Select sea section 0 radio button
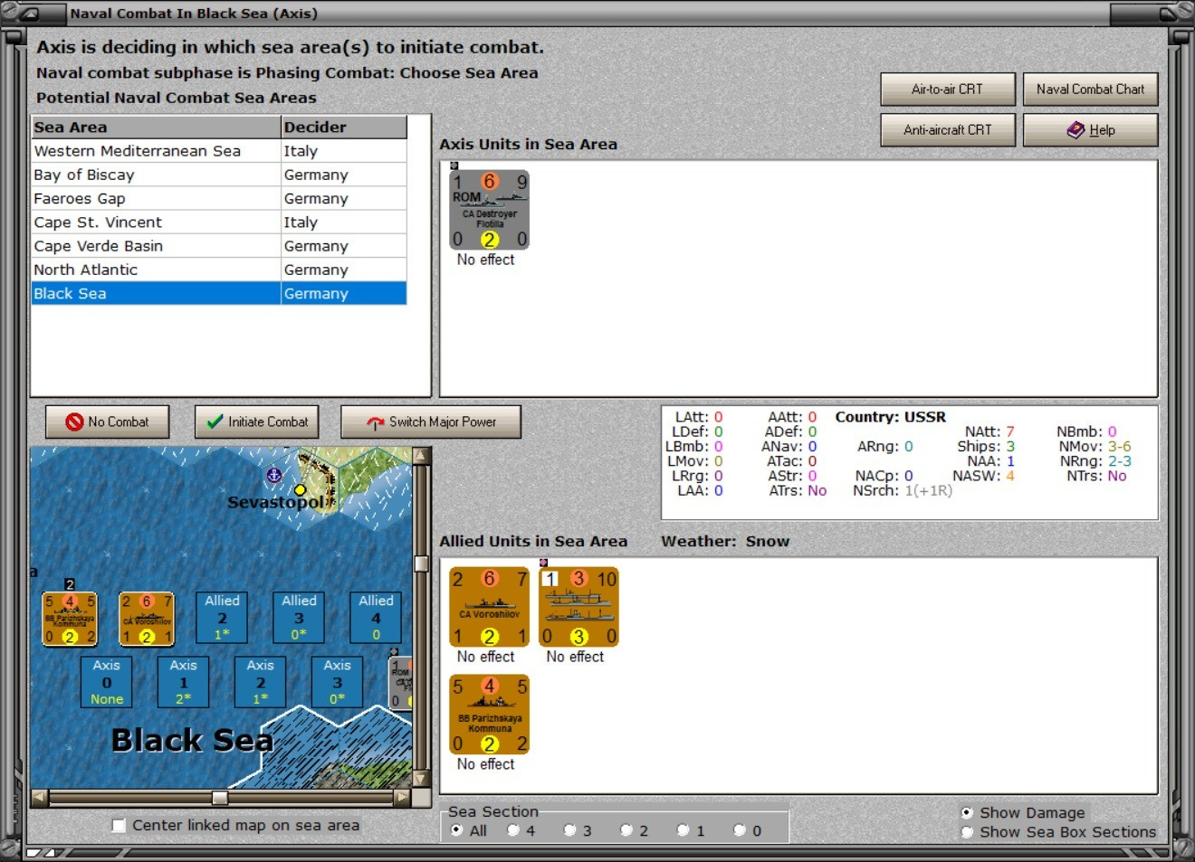1195x862 pixels. click(739, 830)
